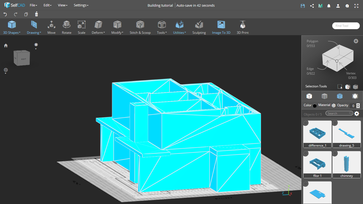Open selection settings gear icon
Screen dimensions: 363x204
click(x=356, y=41)
